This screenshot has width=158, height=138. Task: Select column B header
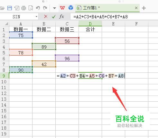coord(44,24)
